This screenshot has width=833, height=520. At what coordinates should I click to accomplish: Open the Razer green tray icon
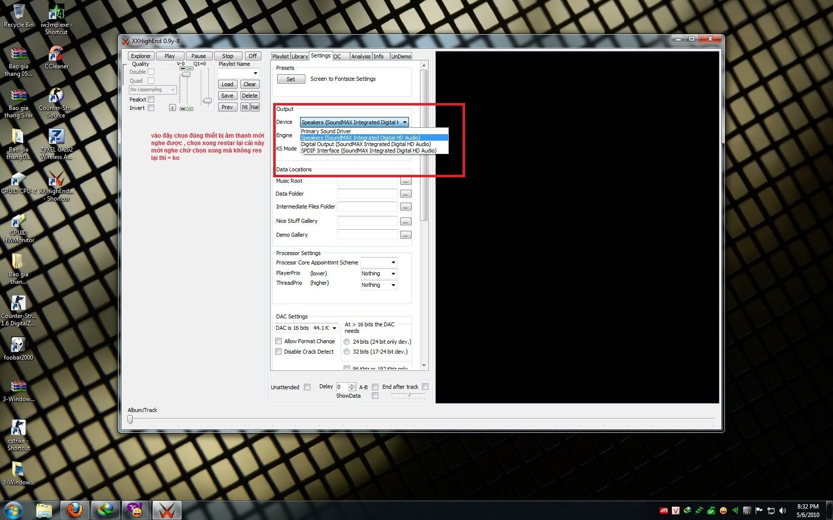[735, 511]
